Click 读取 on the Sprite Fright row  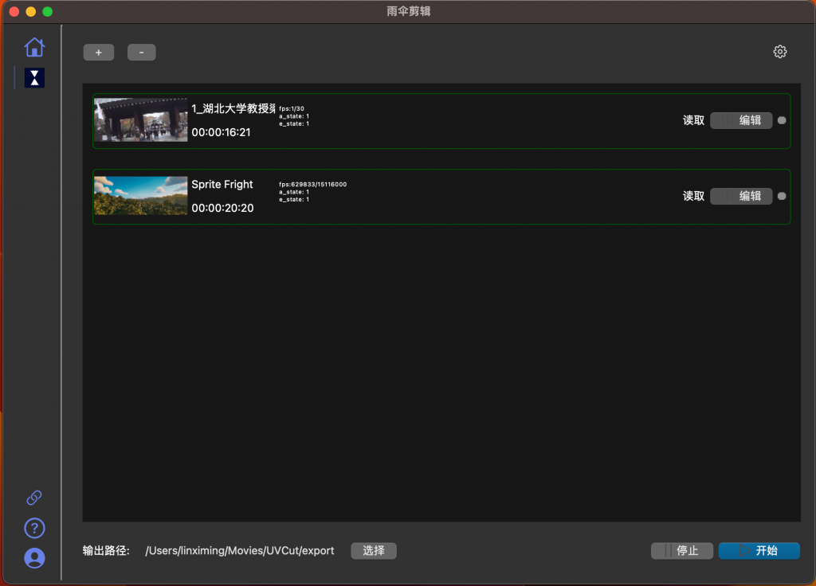[694, 196]
